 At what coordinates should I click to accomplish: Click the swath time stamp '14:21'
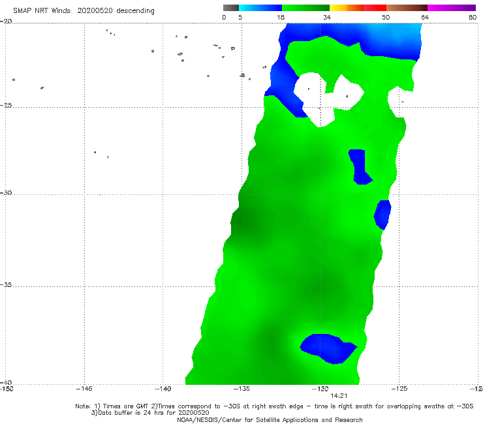click(x=339, y=396)
